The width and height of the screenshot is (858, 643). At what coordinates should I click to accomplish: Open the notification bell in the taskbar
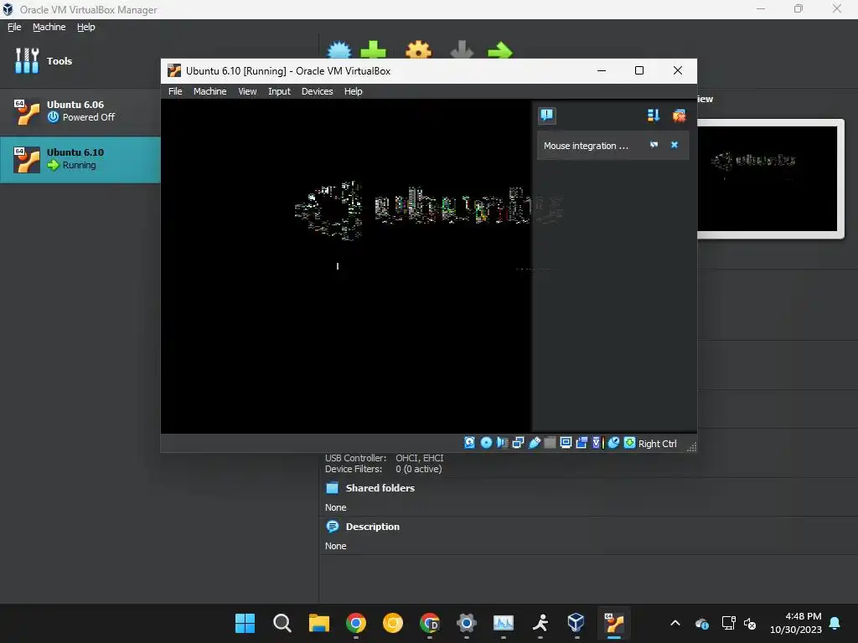(x=835, y=623)
